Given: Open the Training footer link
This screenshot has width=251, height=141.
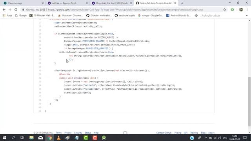Looking at the screenshot, I should coord(194,133).
